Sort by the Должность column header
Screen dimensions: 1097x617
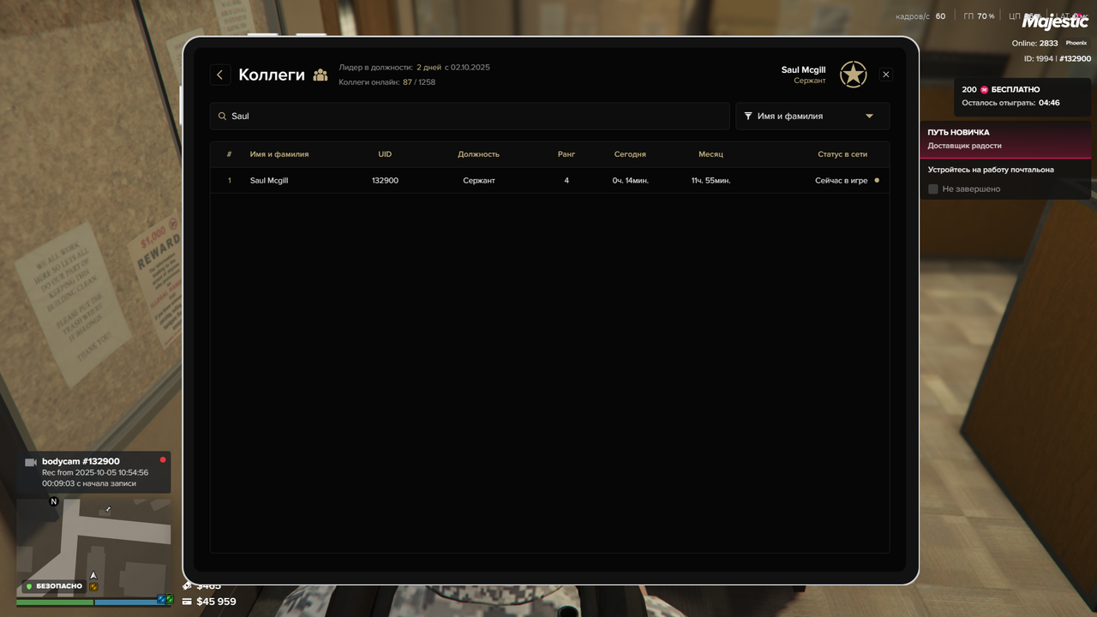pos(478,154)
